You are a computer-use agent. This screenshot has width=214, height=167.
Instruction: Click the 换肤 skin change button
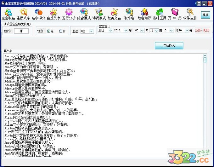click(206, 15)
